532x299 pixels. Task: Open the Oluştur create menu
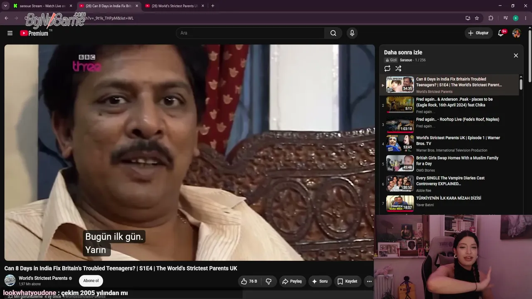point(478,33)
